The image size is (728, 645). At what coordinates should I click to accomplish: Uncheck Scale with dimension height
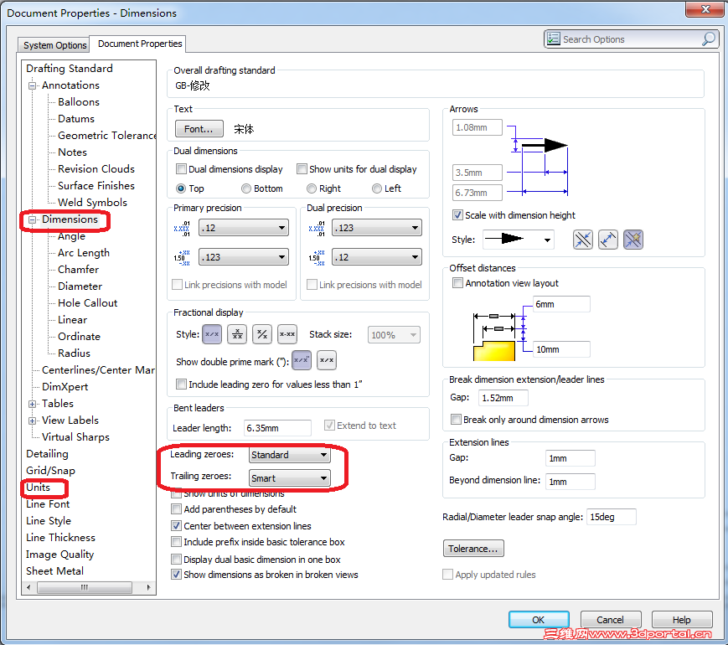[x=457, y=215]
